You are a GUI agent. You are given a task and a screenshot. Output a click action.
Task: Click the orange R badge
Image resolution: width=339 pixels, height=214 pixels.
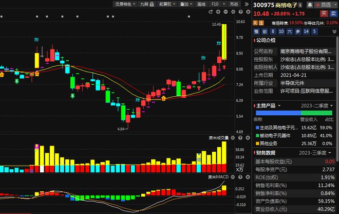[x=255, y=23]
